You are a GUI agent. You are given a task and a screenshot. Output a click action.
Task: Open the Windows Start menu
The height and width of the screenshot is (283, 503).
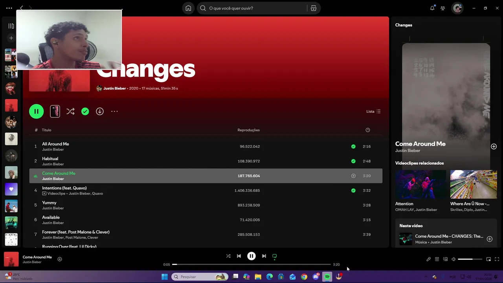[165, 277]
